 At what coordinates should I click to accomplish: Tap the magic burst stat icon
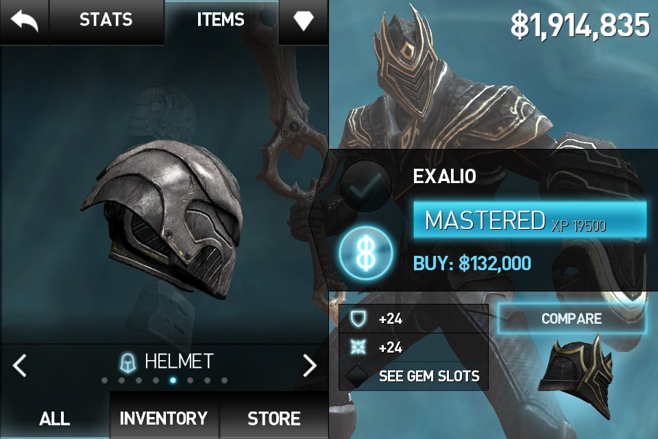tap(358, 347)
